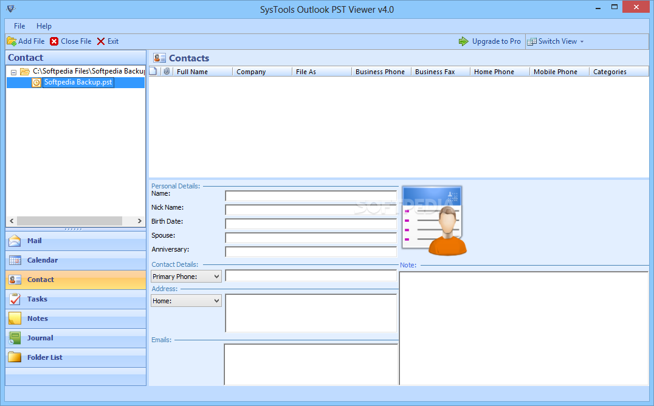Click the Folder List folder icon
This screenshot has width=654, height=406.
15,357
